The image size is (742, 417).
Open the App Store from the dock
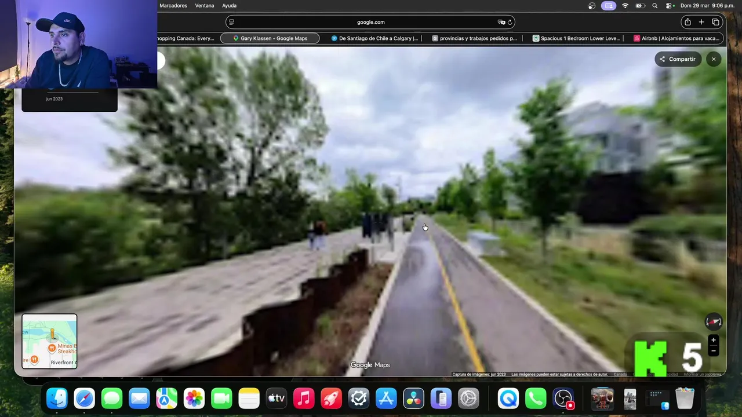pyautogui.click(x=386, y=398)
